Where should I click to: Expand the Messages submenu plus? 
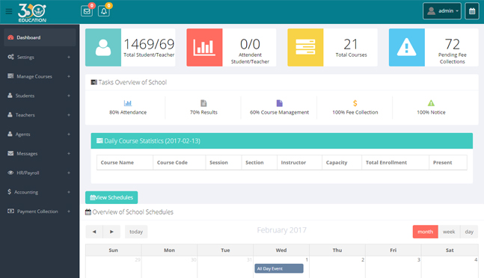pyautogui.click(x=69, y=153)
